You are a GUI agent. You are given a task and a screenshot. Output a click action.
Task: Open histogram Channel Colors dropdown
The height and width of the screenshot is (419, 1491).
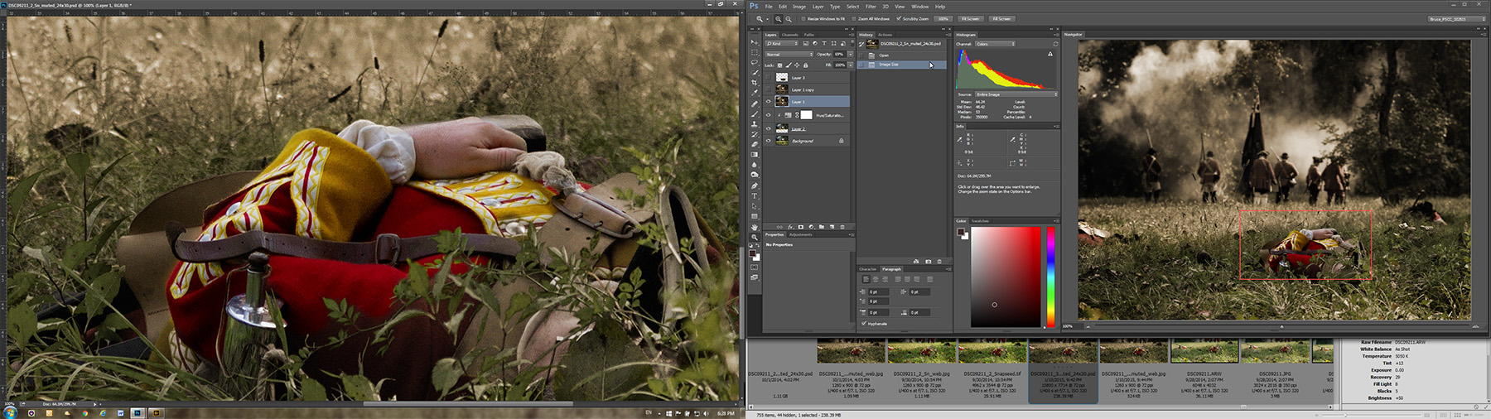click(995, 44)
